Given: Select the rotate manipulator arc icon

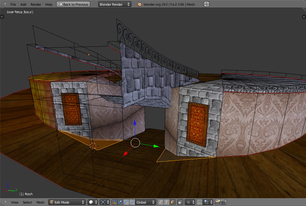Looking at the screenshot, I should tap(126, 202).
